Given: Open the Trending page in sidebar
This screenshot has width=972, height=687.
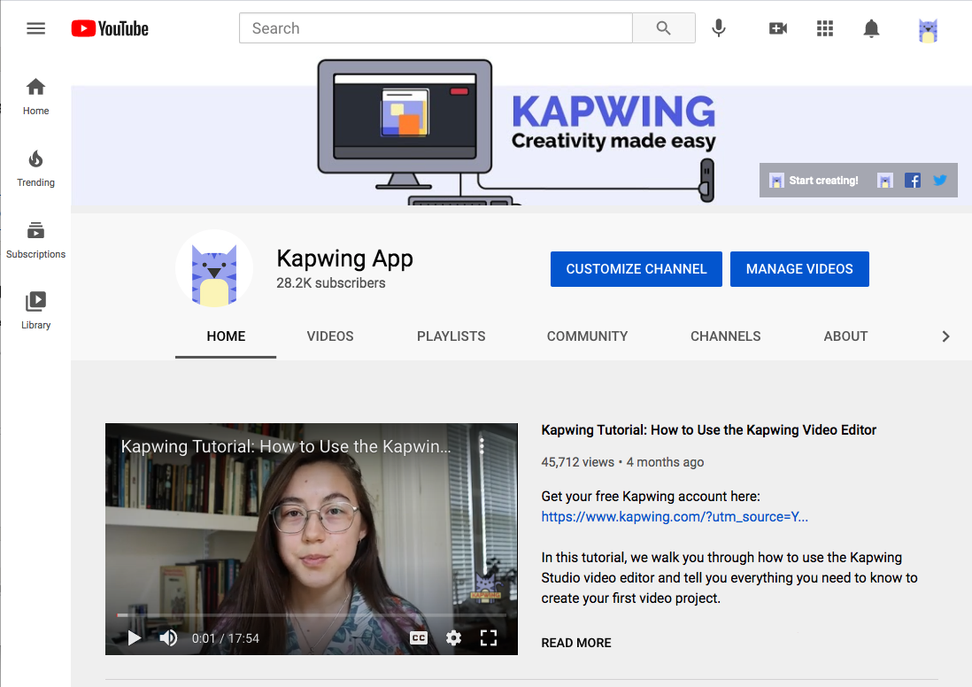Looking at the screenshot, I should click(35, 168).
